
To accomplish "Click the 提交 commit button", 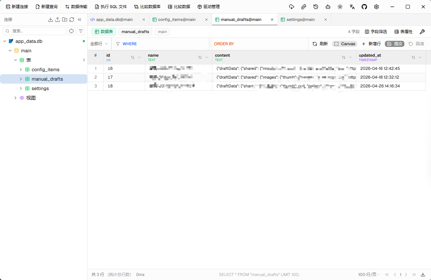I will (x=395, y=44).
